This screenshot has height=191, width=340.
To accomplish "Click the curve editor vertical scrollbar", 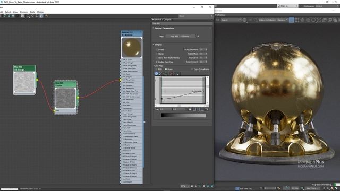I will [x=208, y=90].
